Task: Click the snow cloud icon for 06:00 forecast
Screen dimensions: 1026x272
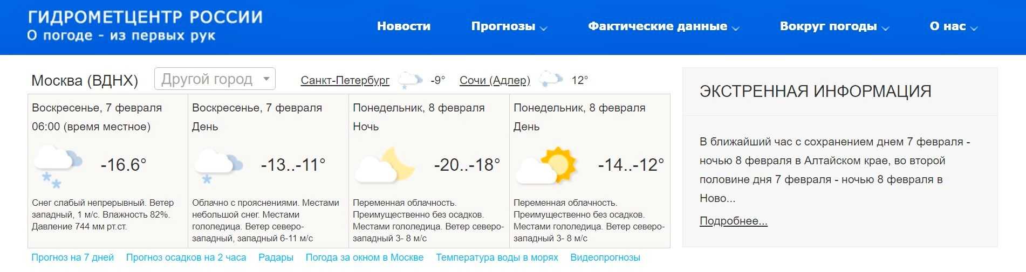Action: pos(57,165)
